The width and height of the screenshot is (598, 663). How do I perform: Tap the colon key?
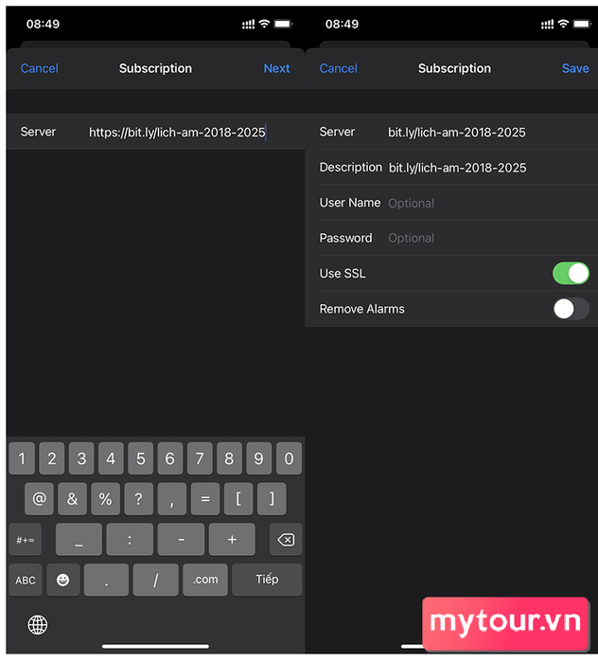coord(130,540)
